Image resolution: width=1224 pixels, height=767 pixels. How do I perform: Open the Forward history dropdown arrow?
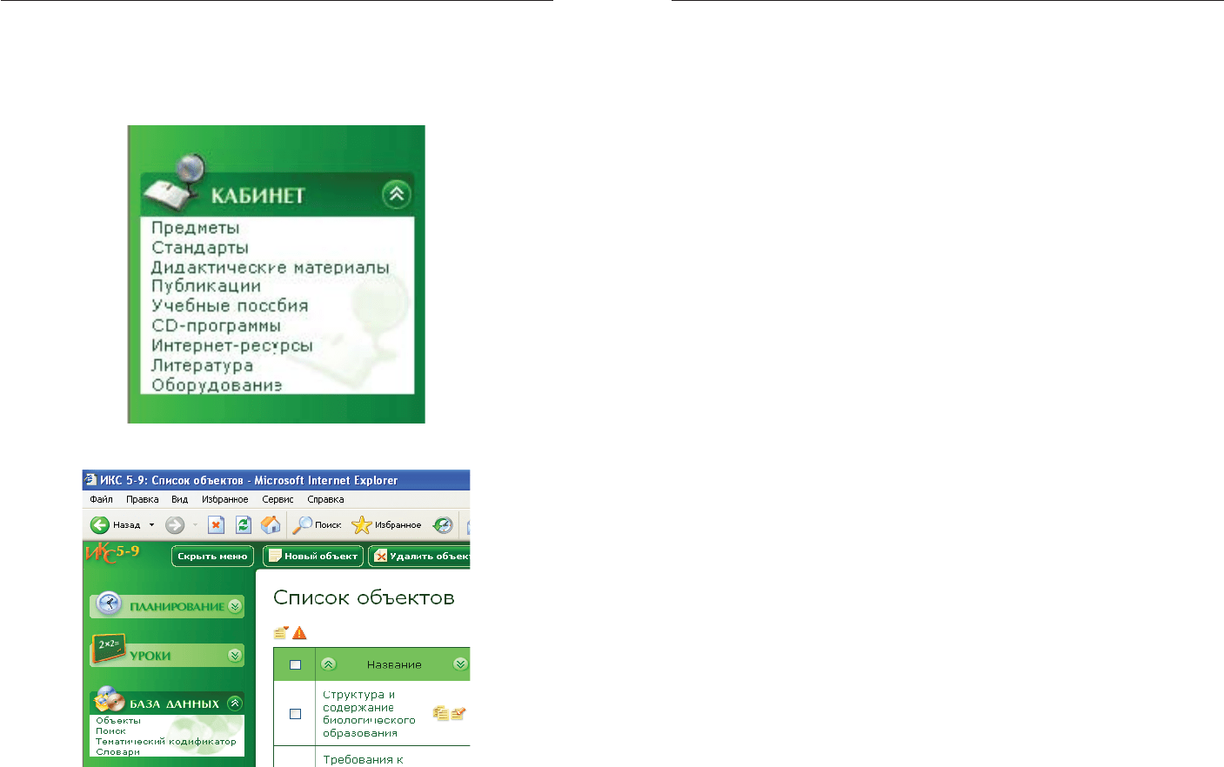pyautogui.click(x=195, y=524)
